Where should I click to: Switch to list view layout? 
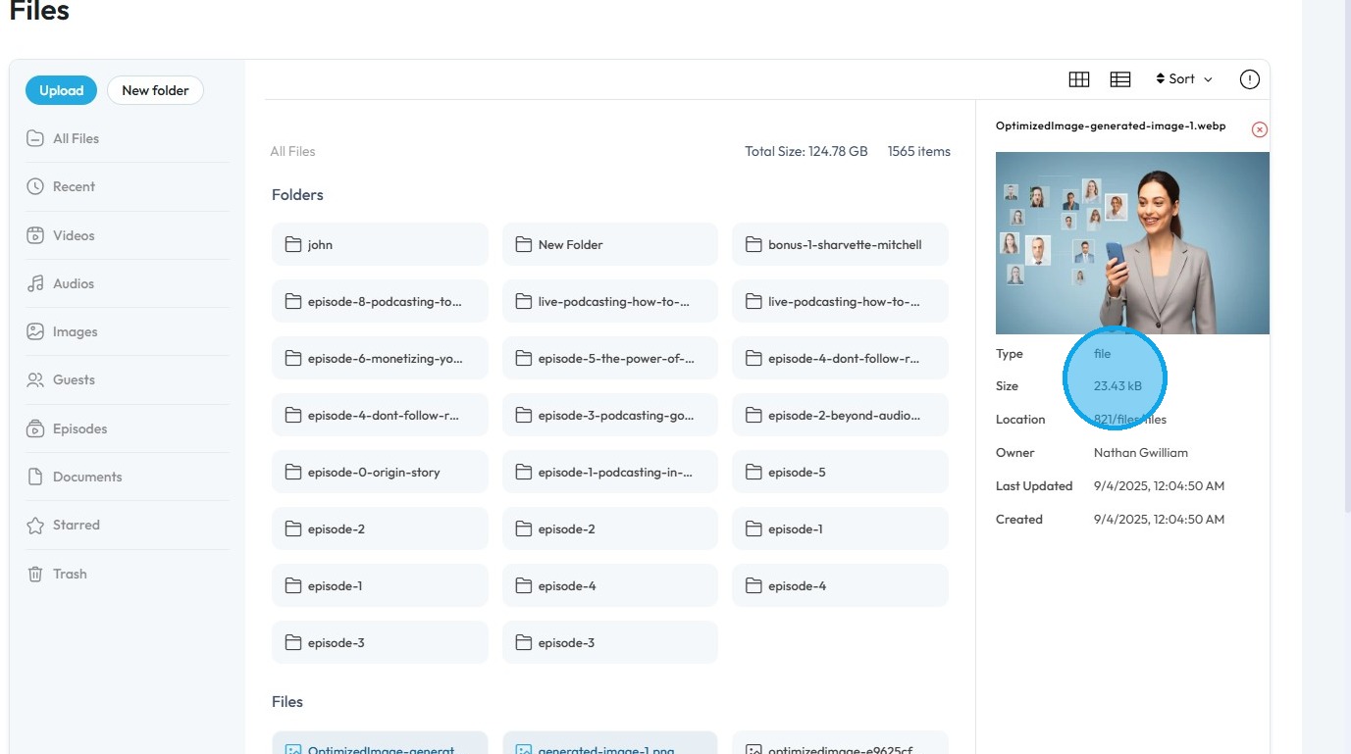(x=1120, y=79)
